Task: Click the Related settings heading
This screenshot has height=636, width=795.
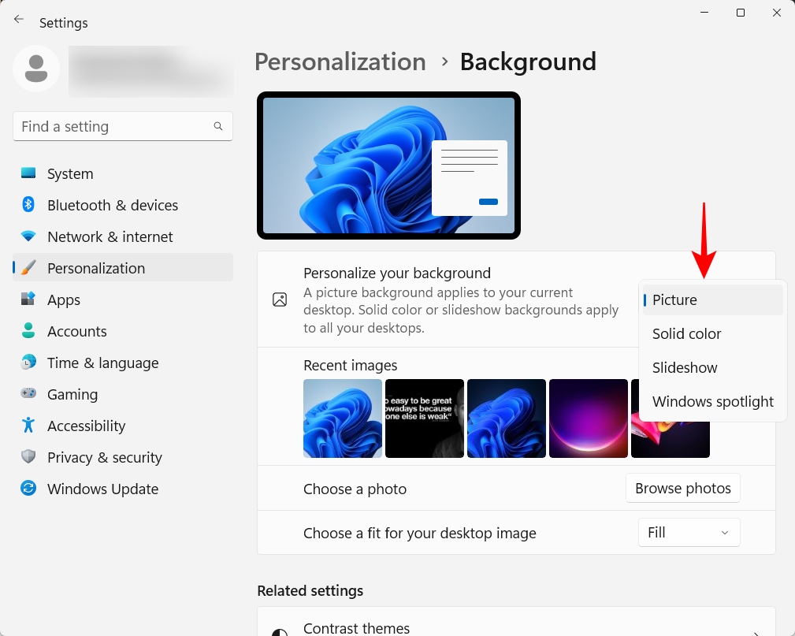Action: point(310,591)
